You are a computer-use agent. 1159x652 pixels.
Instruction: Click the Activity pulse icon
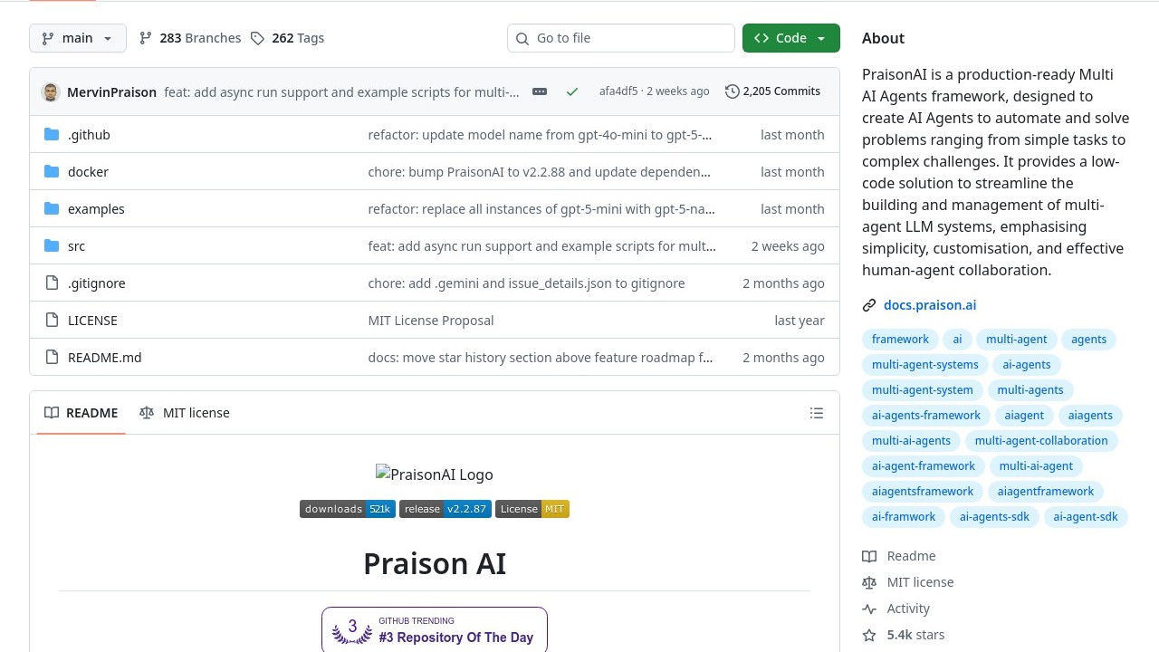869,609
